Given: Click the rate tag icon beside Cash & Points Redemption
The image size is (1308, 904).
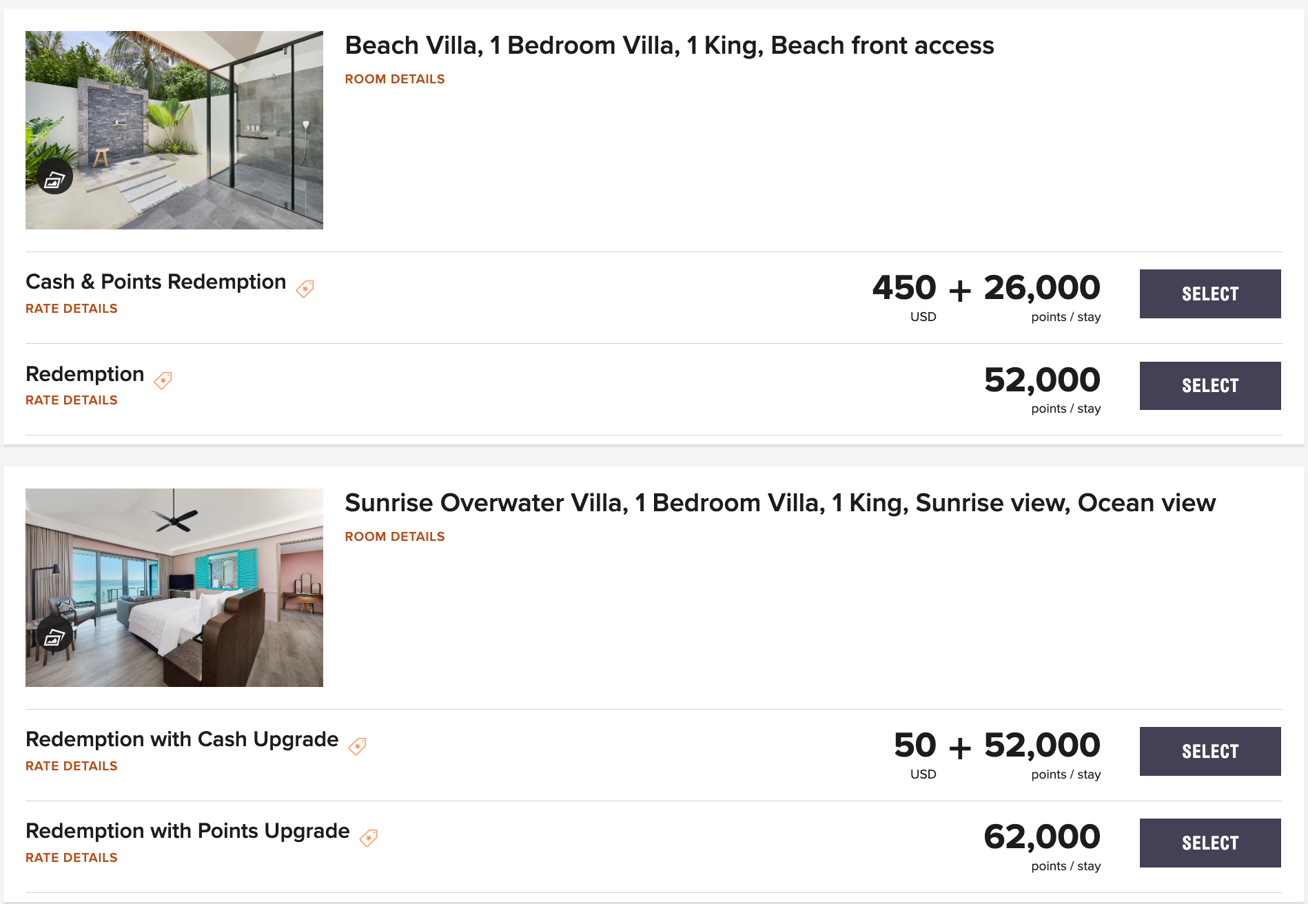Looking at the screenshot, I should click(305, 289).
